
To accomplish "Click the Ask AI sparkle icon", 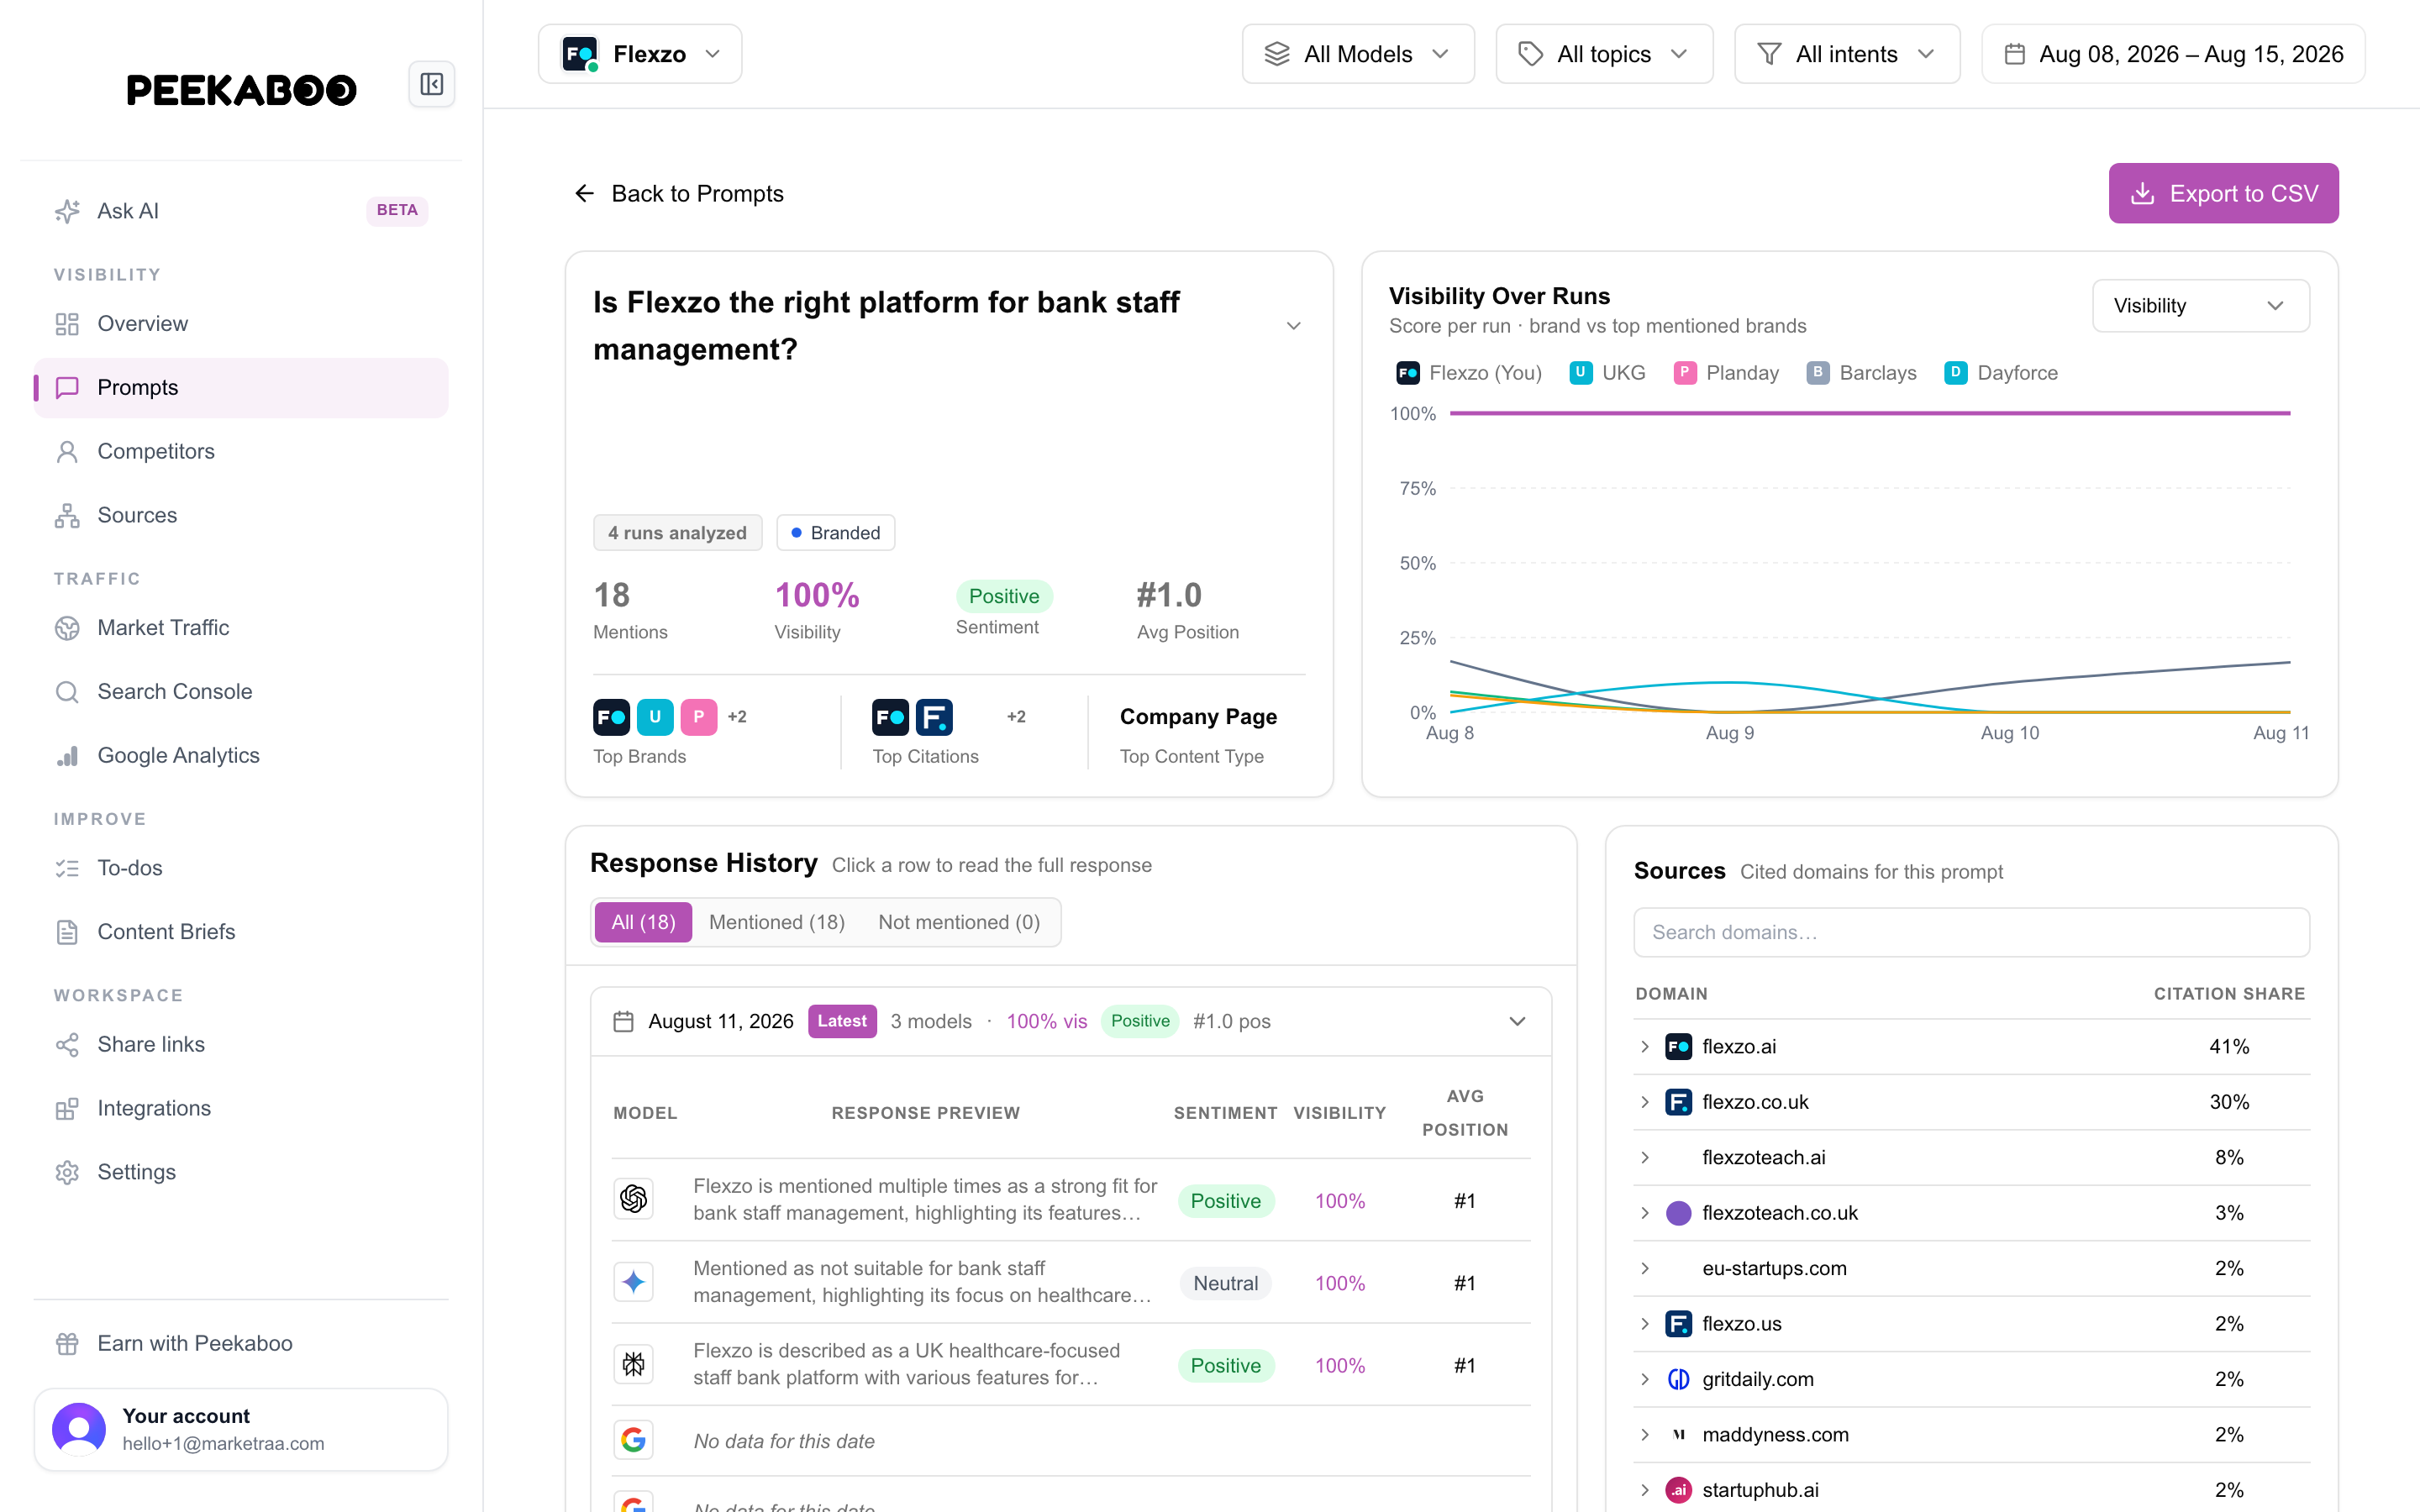I will (67, 211).
